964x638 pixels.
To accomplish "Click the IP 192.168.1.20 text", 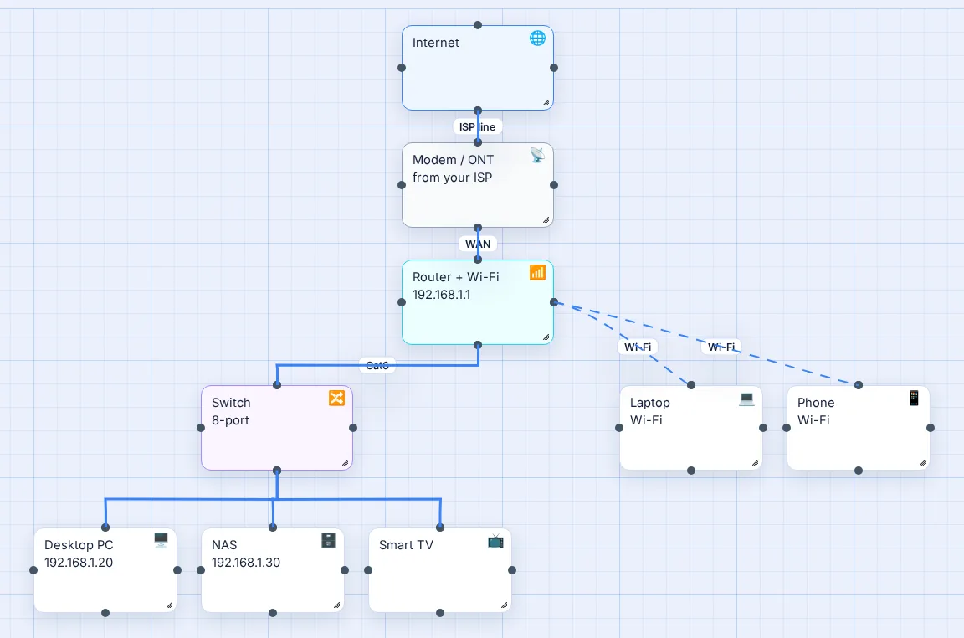I will (x=78, y=563).
